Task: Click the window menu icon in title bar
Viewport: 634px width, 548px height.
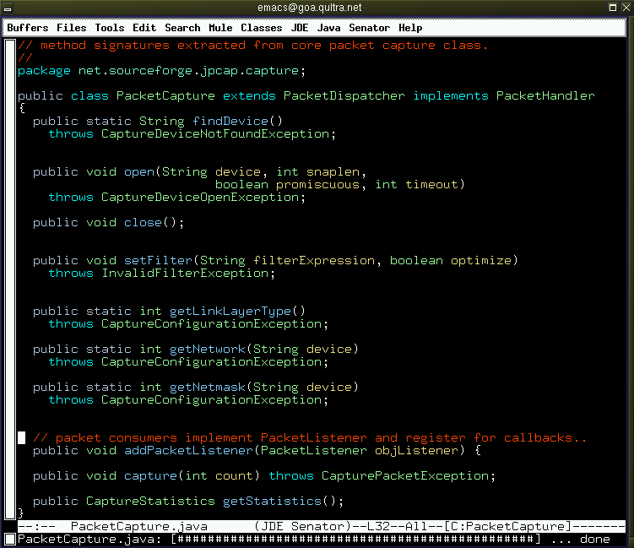Action: [x=8, y=8]
